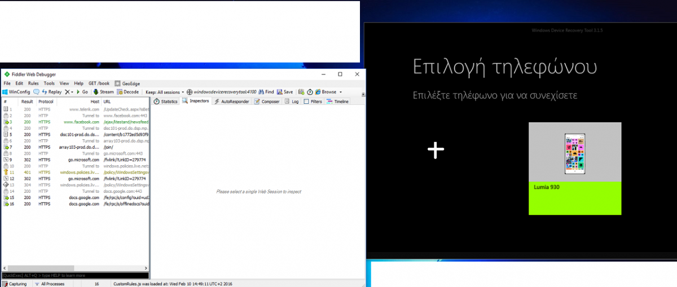Screen dimensions: 677x287
Task: Switch to the Statistics tab
Action: point(166,101)
